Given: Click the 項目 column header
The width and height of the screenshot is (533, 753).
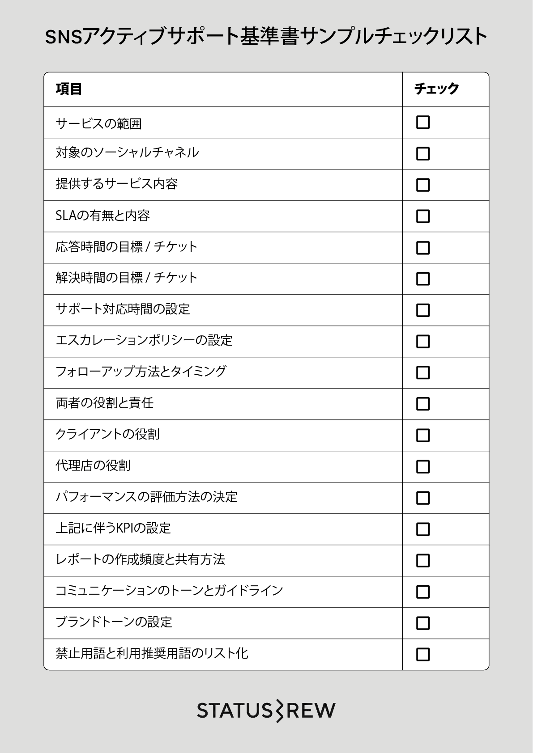Looking at the screenshot, I should pyautogui.click(x=69, y=89).
